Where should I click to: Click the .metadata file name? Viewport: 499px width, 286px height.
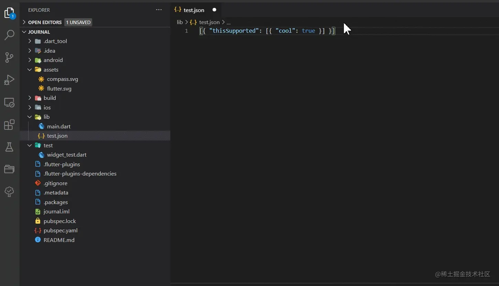tap(56, 193)
